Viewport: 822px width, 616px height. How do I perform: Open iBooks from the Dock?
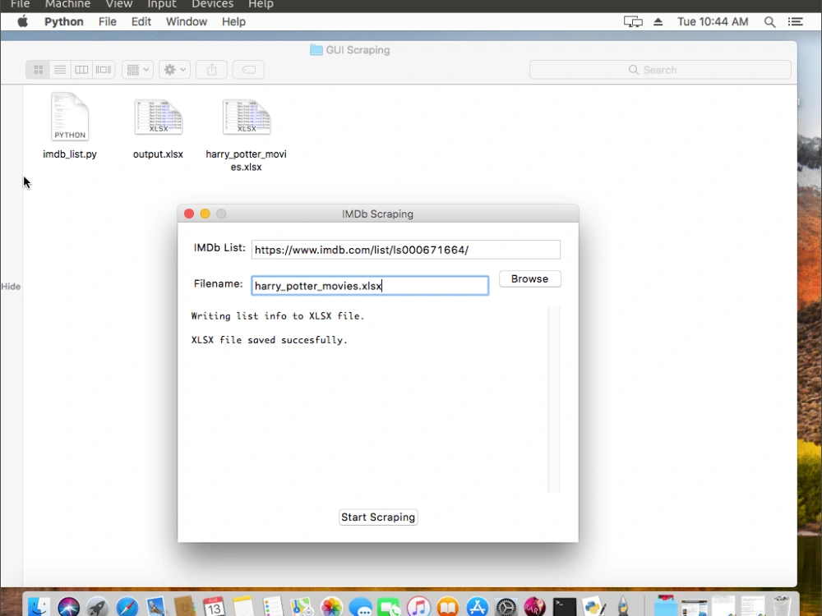point(448,607)
